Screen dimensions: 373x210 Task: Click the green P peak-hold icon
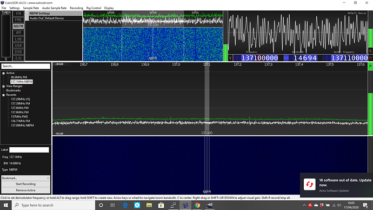(370, 66)
